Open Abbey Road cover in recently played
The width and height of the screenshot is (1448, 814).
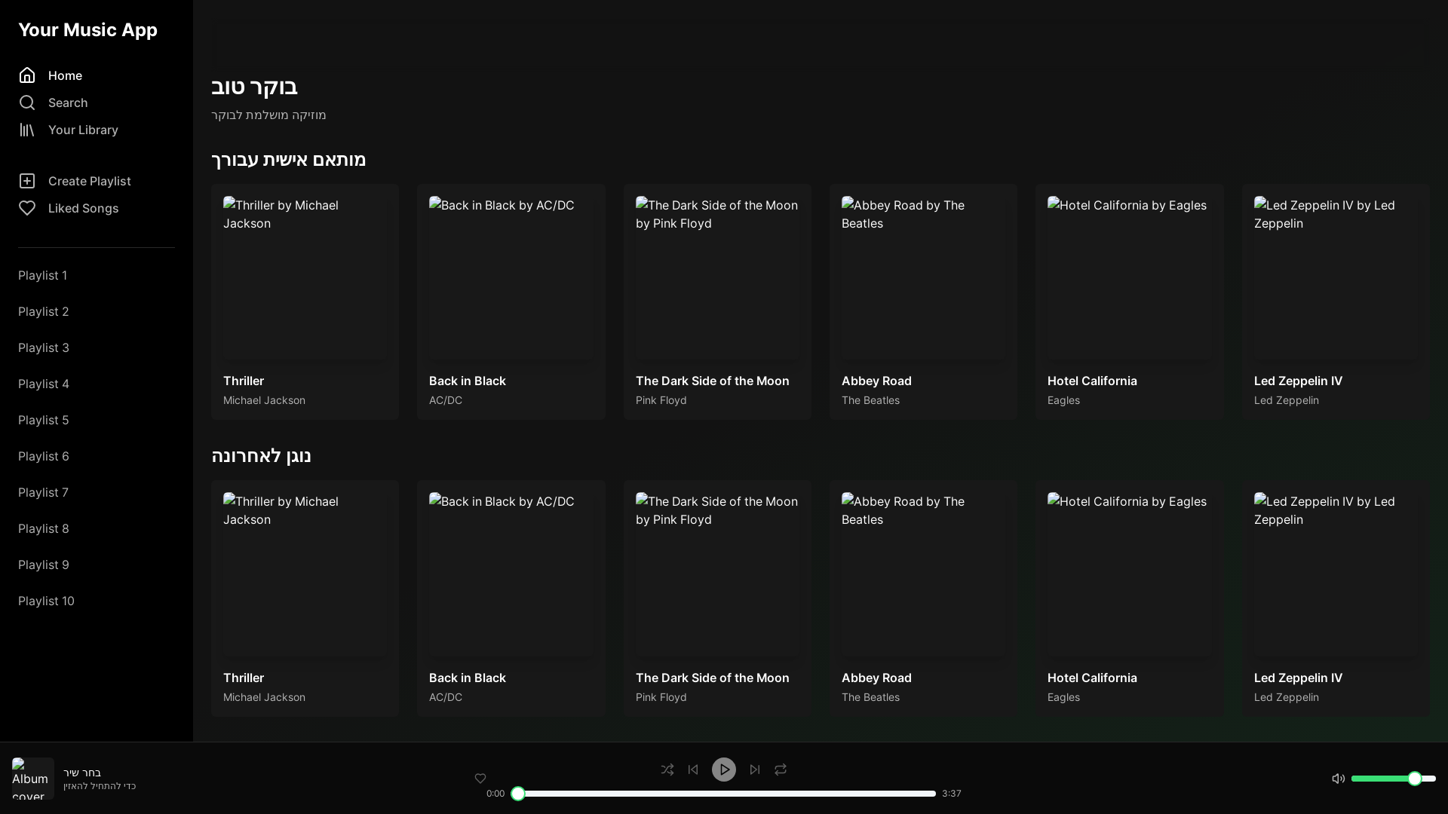pos(923,574)
